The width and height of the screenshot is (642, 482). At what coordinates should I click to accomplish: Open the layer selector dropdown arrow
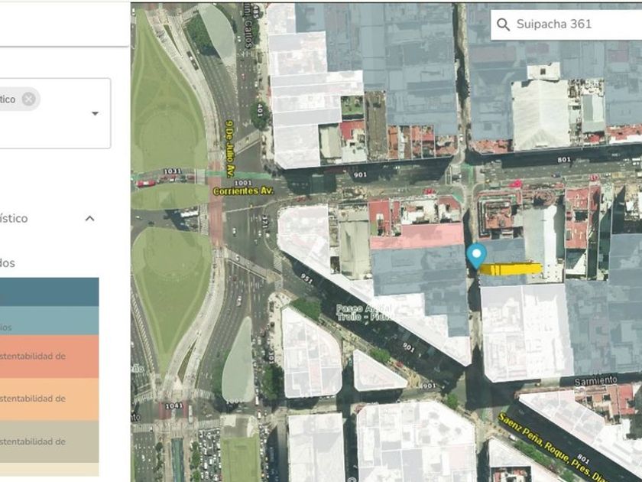click(95, 113)
